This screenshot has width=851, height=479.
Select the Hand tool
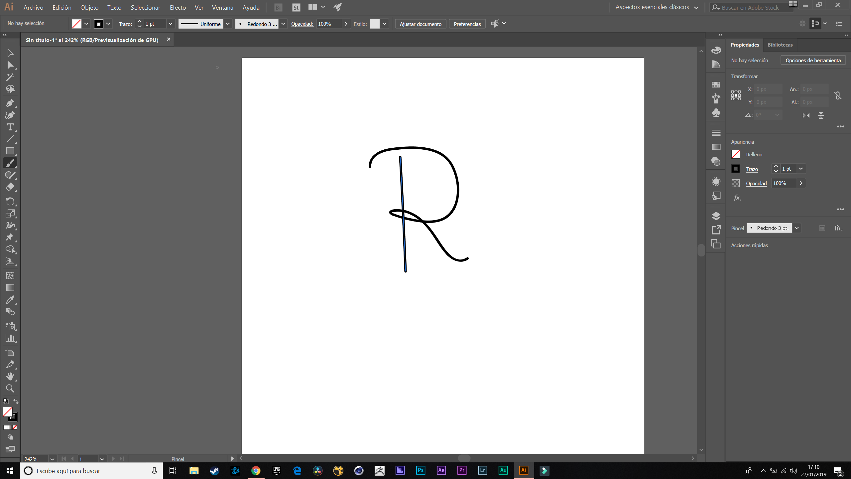10,376
